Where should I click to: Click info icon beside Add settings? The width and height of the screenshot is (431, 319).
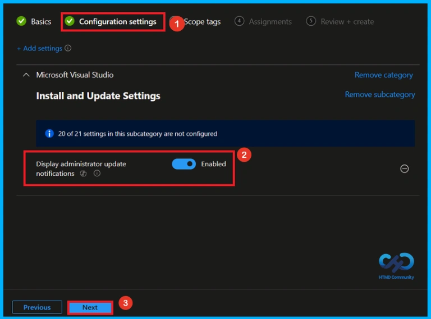(68, 48)
